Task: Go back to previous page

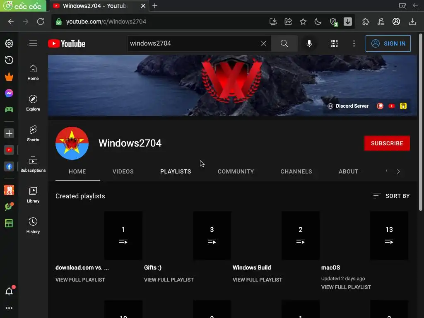Action: 11,22
